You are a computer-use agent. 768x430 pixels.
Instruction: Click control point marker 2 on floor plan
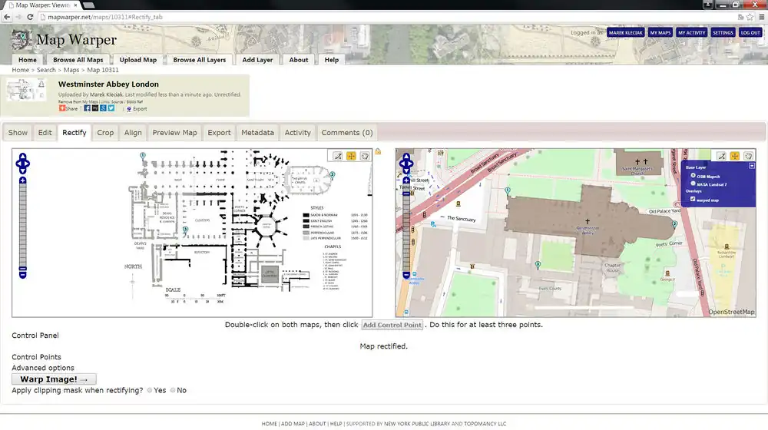332,175
